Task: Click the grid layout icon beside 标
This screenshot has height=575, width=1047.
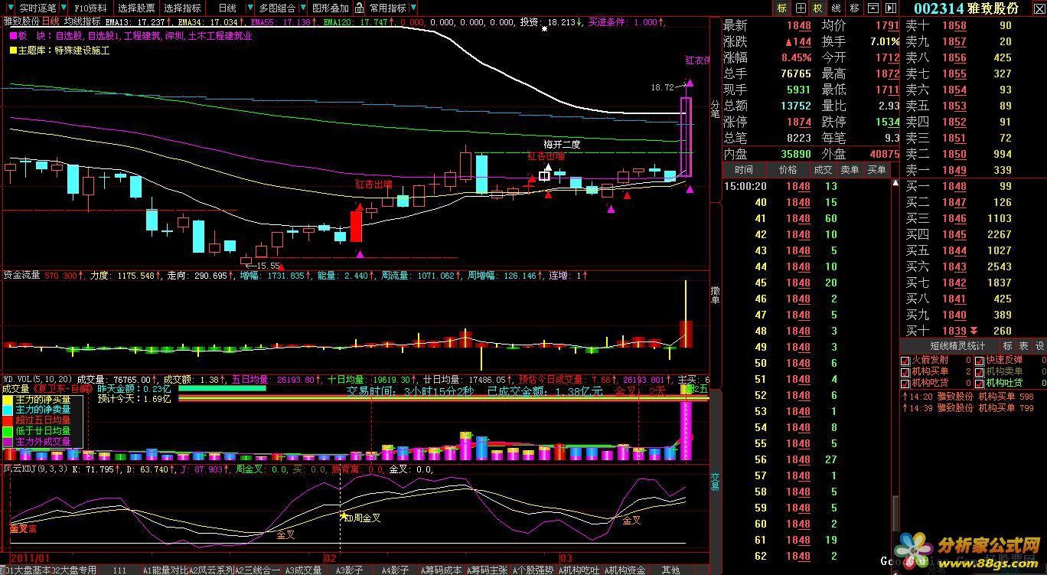Action: point(800,8)
